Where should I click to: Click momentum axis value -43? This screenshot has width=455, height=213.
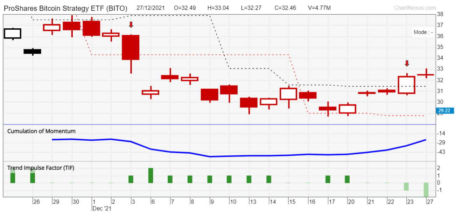[x=441, y=152]
